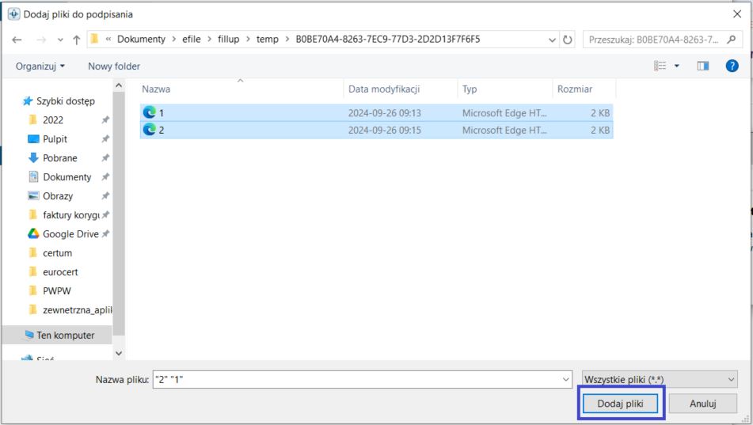Viewport: 753px width, 425px height.
Task: Click the Dodaj pliki button
Action: pos(620,404)
